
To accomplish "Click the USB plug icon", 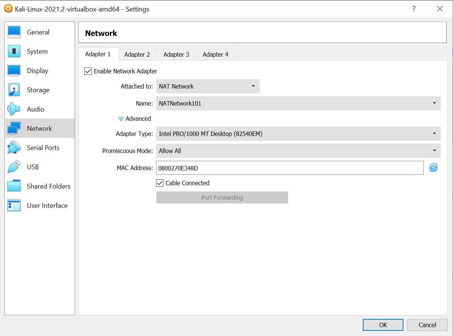I will (14, 167).
